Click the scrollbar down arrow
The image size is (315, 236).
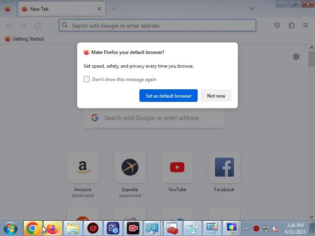click(x=311, y=217)
